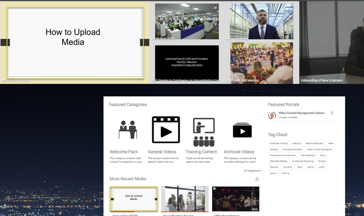Open the three-dot menu beside the portal
Viewport: 364px width, 216px height.
coord(332,113)
